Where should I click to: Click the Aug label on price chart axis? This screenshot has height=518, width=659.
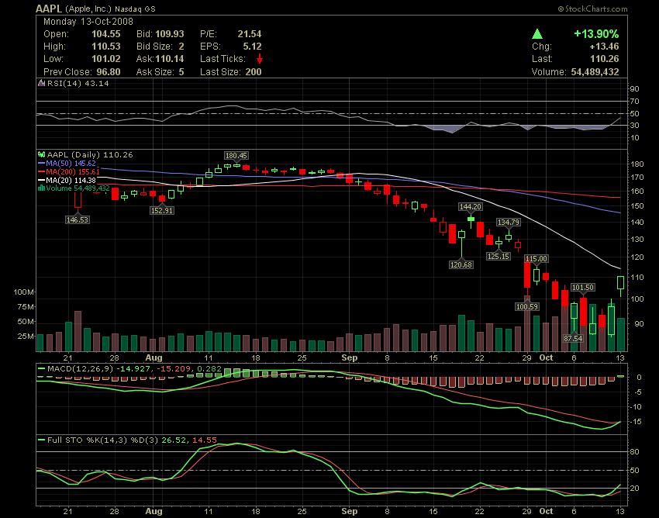[x=154, y=357]
